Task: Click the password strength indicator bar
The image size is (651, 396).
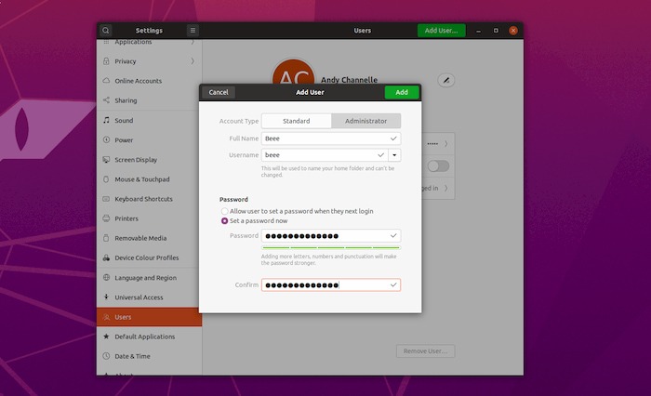Action: pyautogui.click(x=330, y=248)
